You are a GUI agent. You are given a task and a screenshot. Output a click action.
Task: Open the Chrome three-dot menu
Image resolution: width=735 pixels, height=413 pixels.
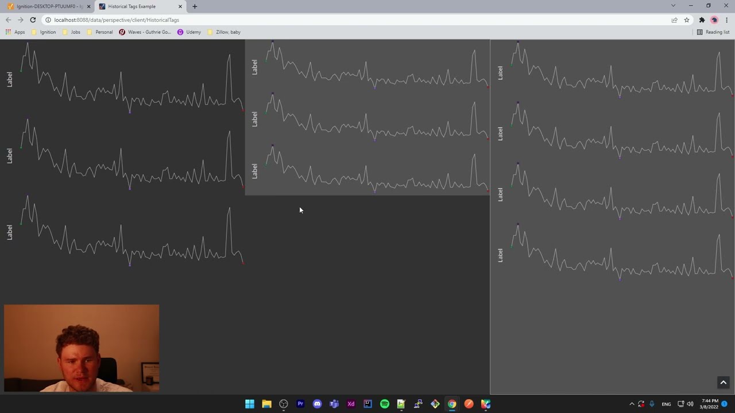[x=726, y=20]
